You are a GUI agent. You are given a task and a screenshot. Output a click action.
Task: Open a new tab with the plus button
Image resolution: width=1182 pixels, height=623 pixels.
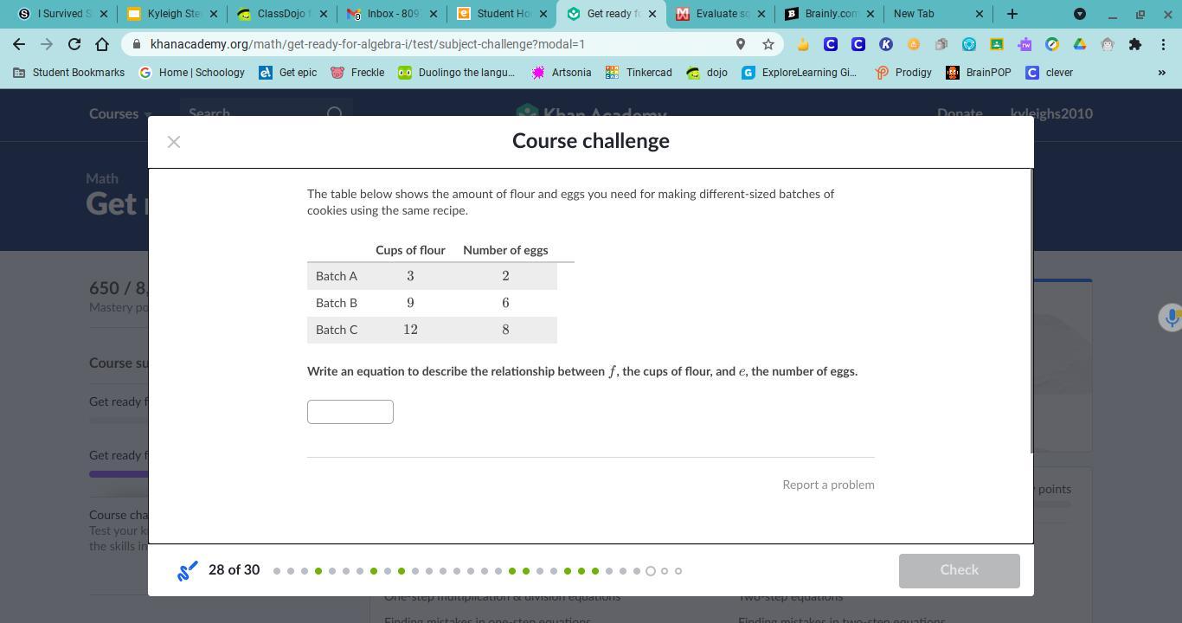coord(1012,14)
